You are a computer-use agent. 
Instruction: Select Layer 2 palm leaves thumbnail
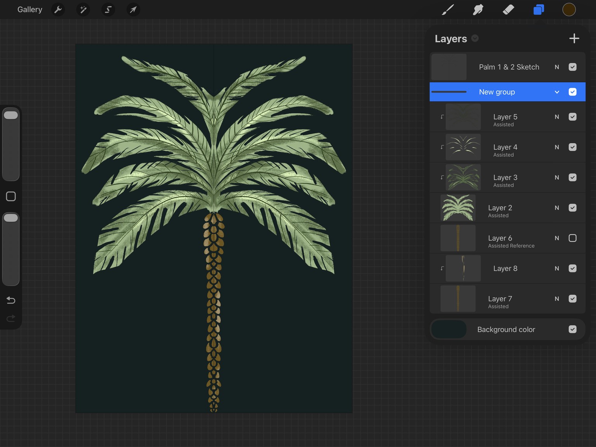(x=458, y=208)
